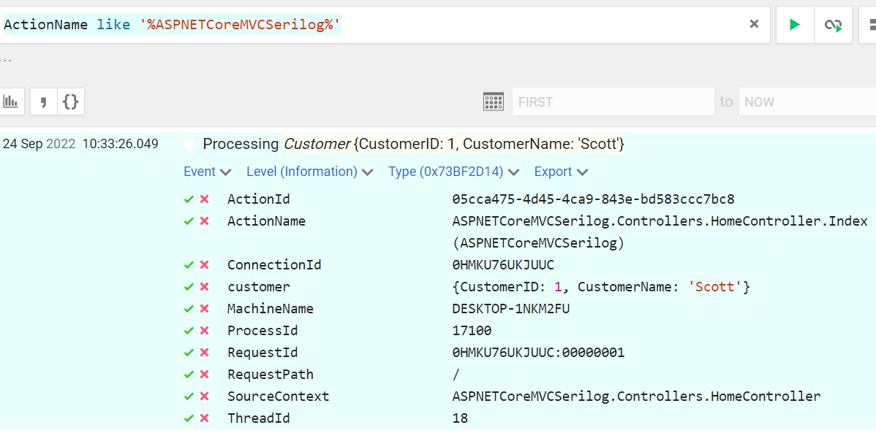Open the Export menu

pyautogui.click(x=561, y=172)
